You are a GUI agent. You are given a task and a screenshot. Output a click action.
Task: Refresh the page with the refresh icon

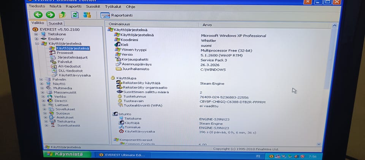click(75, 15)
